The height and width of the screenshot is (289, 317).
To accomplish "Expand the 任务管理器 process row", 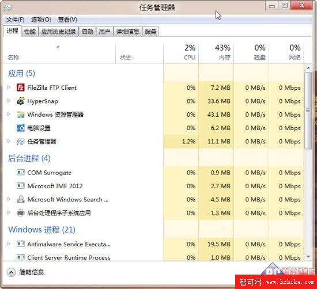I will coord(9,141).
